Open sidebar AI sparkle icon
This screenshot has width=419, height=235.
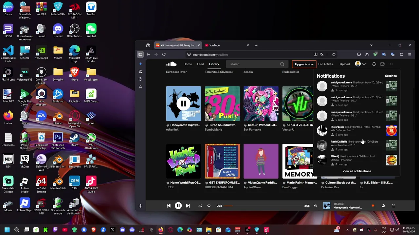point(140,64)
